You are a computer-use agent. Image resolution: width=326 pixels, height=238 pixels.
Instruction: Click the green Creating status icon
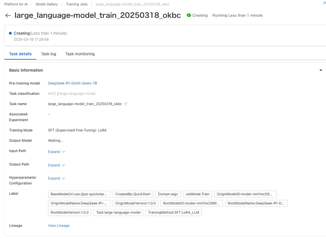click(x=189, y=15)
